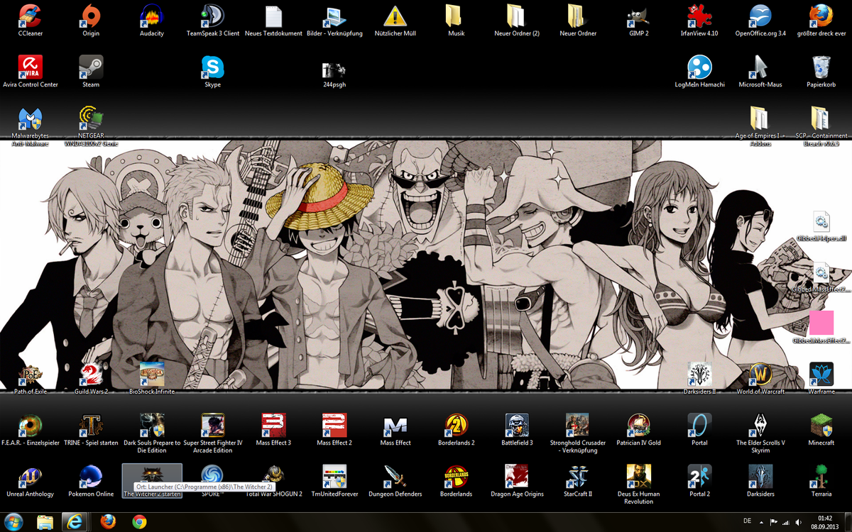Select the Terraria desktop icon
Screen dimensions: 852x532
(821, 476)
